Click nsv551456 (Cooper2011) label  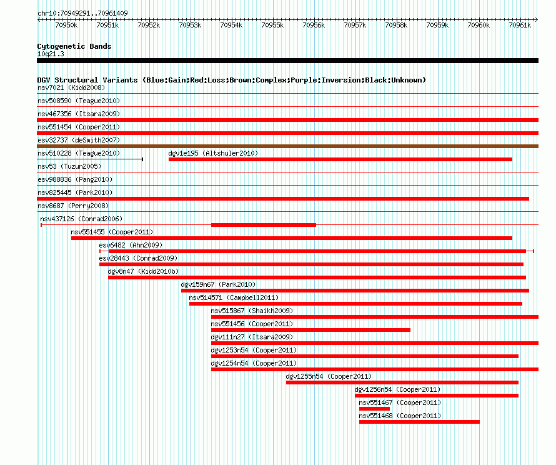[252, 324]
